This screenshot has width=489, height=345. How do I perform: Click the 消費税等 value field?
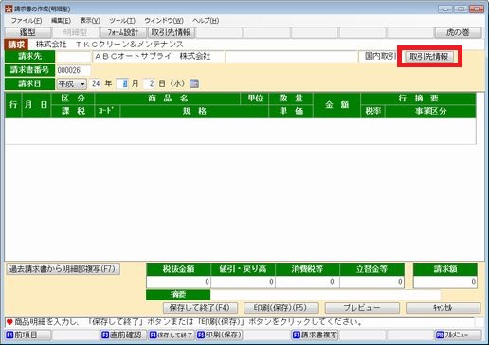point(307,281)
